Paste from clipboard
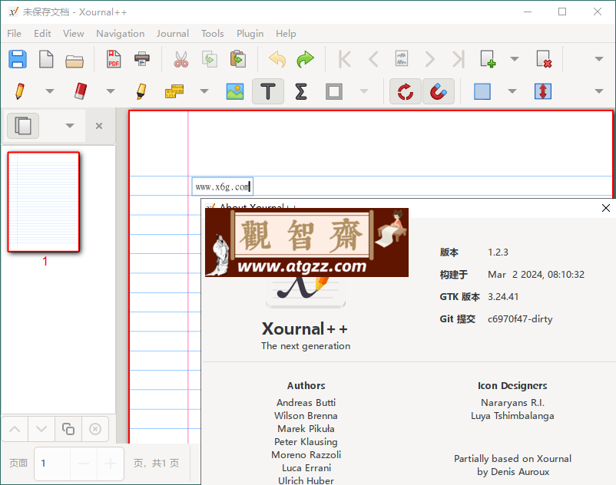 pos(238,60)
